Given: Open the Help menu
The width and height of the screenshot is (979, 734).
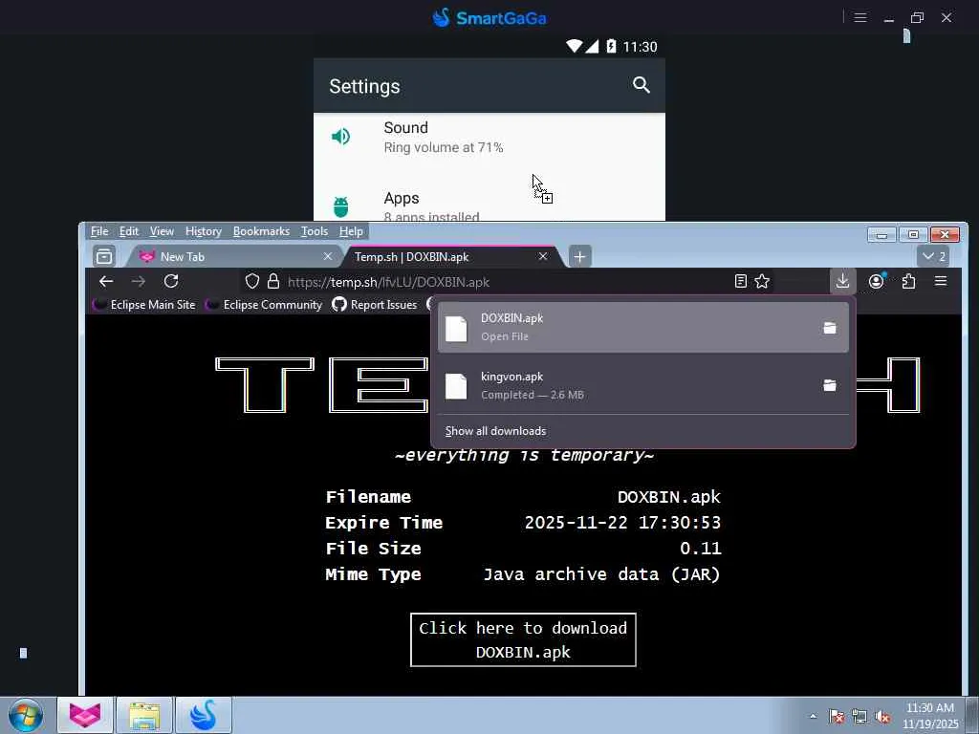Looking at the screenshot, I should [351, 231].
